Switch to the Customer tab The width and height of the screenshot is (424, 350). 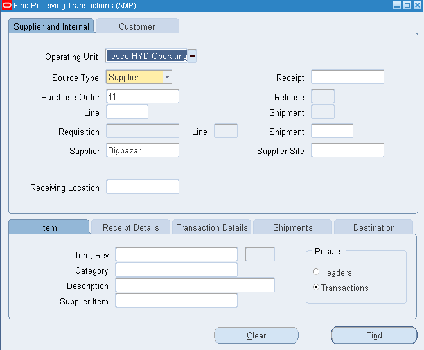click(x=137, y=26)
